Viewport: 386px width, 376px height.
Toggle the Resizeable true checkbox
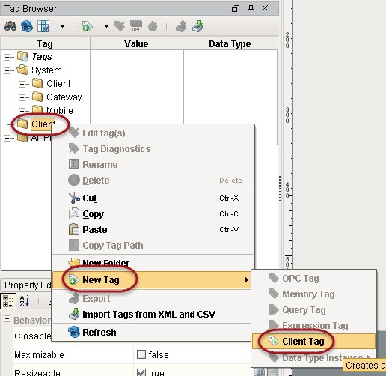[x=141, y=372]
